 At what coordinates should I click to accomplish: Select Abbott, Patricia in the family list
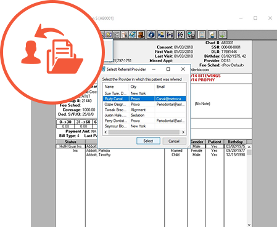(98, 151)
